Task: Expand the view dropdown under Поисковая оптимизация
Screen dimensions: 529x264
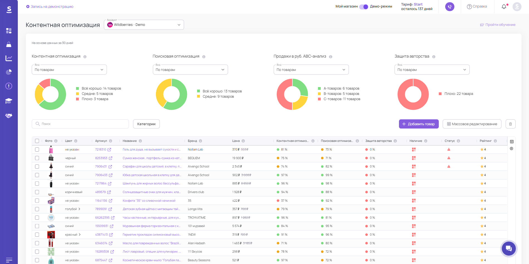Action: (190, 70)
